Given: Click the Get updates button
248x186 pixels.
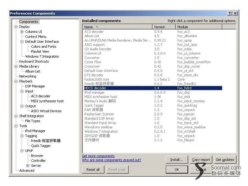Looking at the screenshot, I should (225, 160).
